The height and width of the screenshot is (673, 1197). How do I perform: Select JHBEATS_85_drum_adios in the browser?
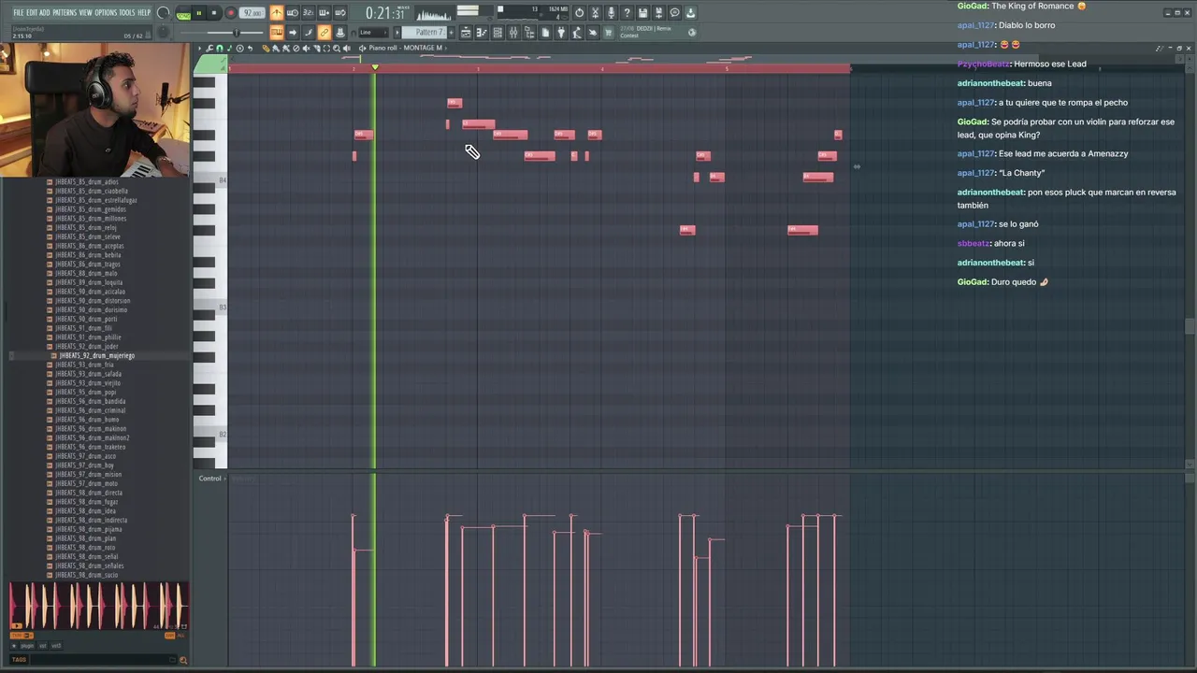pos(87,182)
